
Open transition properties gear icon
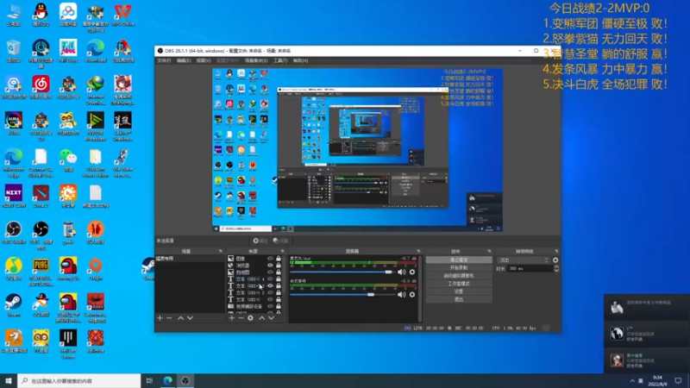coord(555,260)
